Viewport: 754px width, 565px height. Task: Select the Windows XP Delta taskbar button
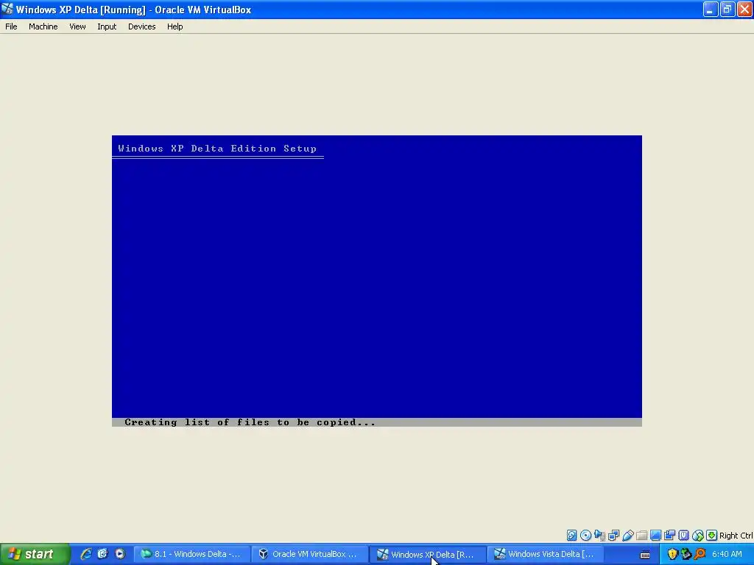tap(428, 554)
